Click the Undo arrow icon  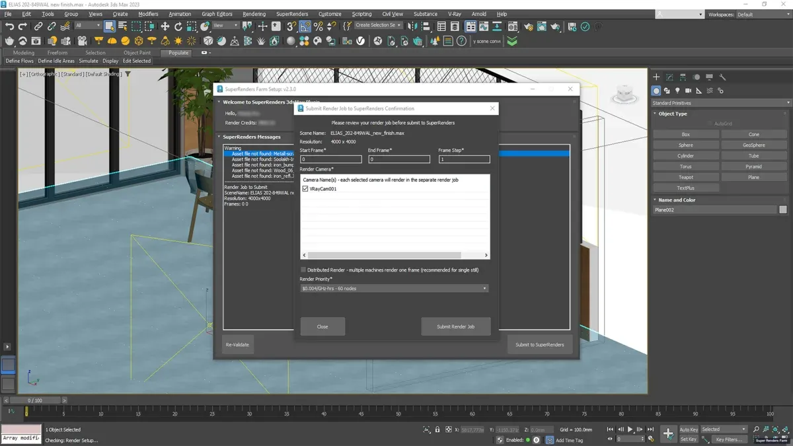(9, 26)
